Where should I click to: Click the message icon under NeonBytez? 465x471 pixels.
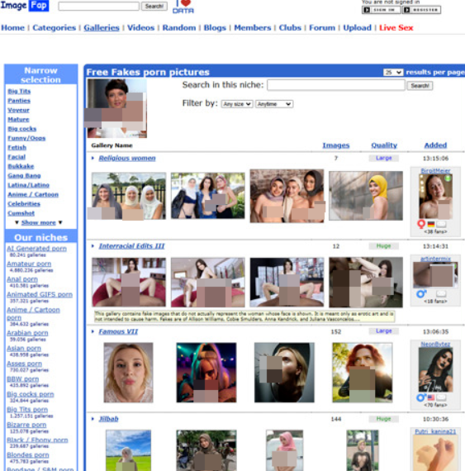point(441,397)
